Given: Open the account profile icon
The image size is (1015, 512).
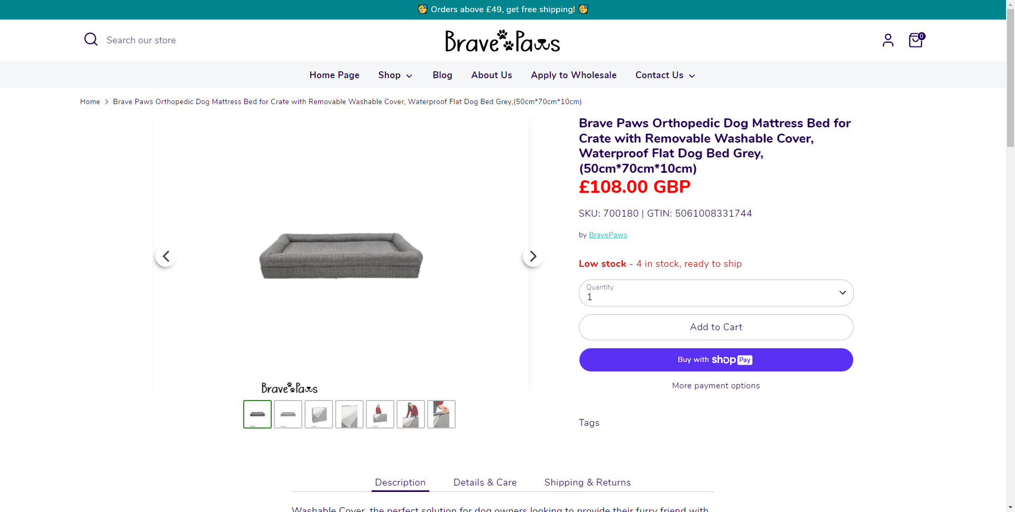Looking at the screenshot, I should 888,40.
